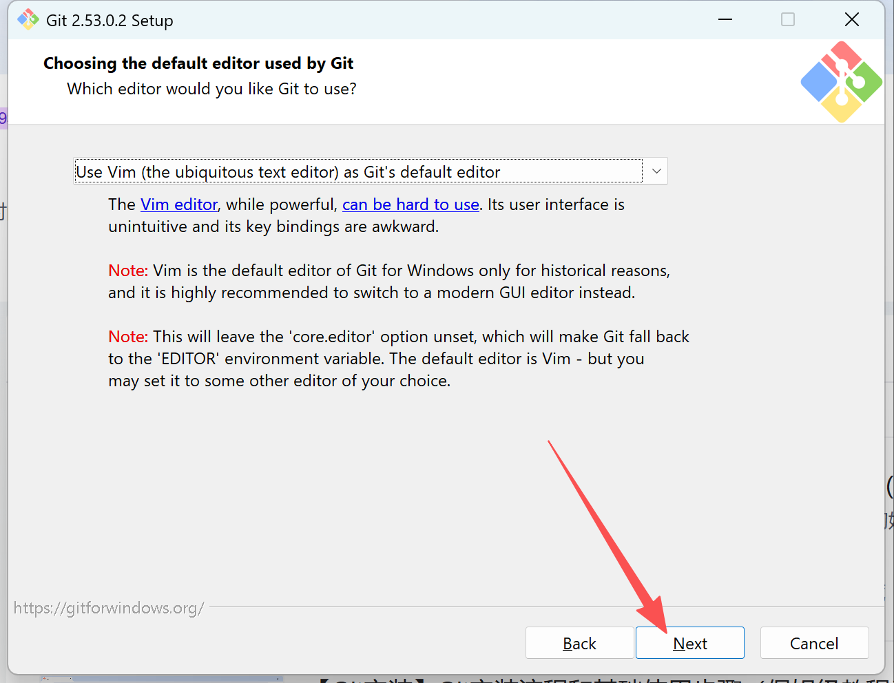
Task: Select the Vim default editor combo box
Action: 371,171
